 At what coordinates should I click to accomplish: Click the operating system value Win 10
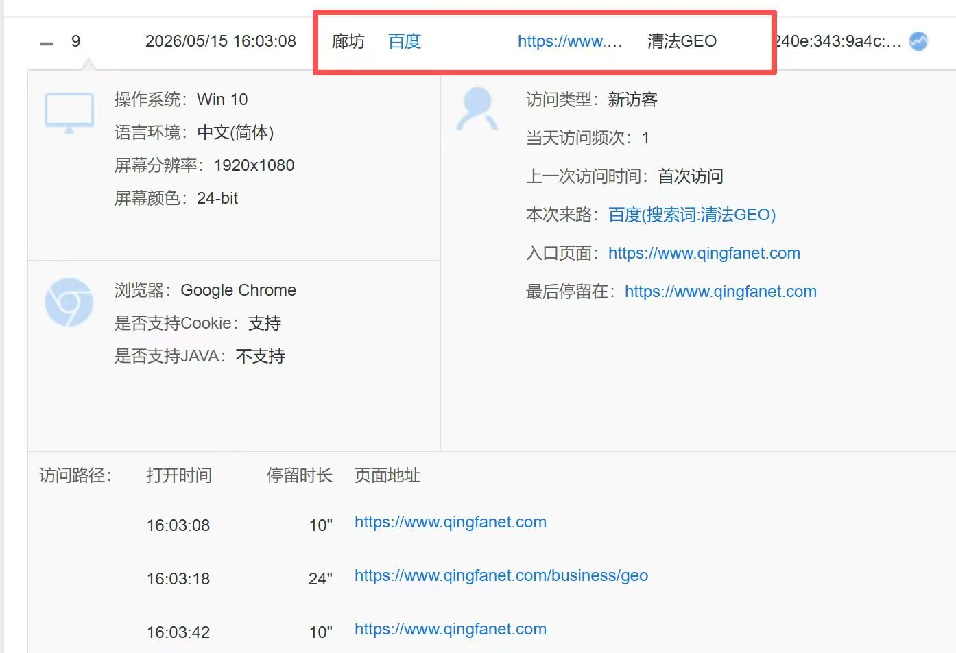click(222, 99)
